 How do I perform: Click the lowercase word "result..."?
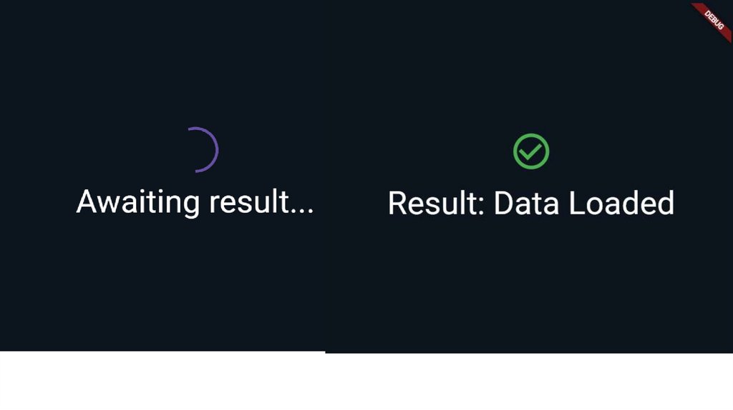pos(261,201)
